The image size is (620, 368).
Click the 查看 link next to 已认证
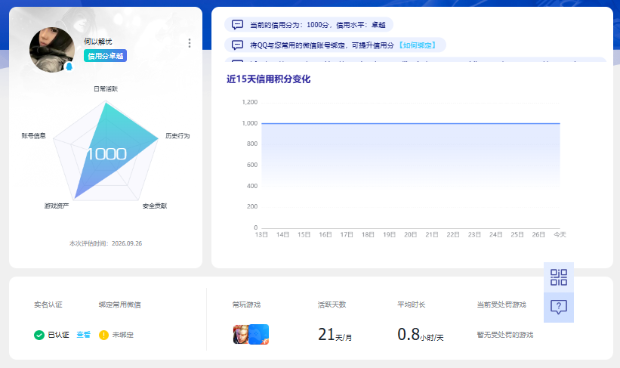[x=83, y=335]
